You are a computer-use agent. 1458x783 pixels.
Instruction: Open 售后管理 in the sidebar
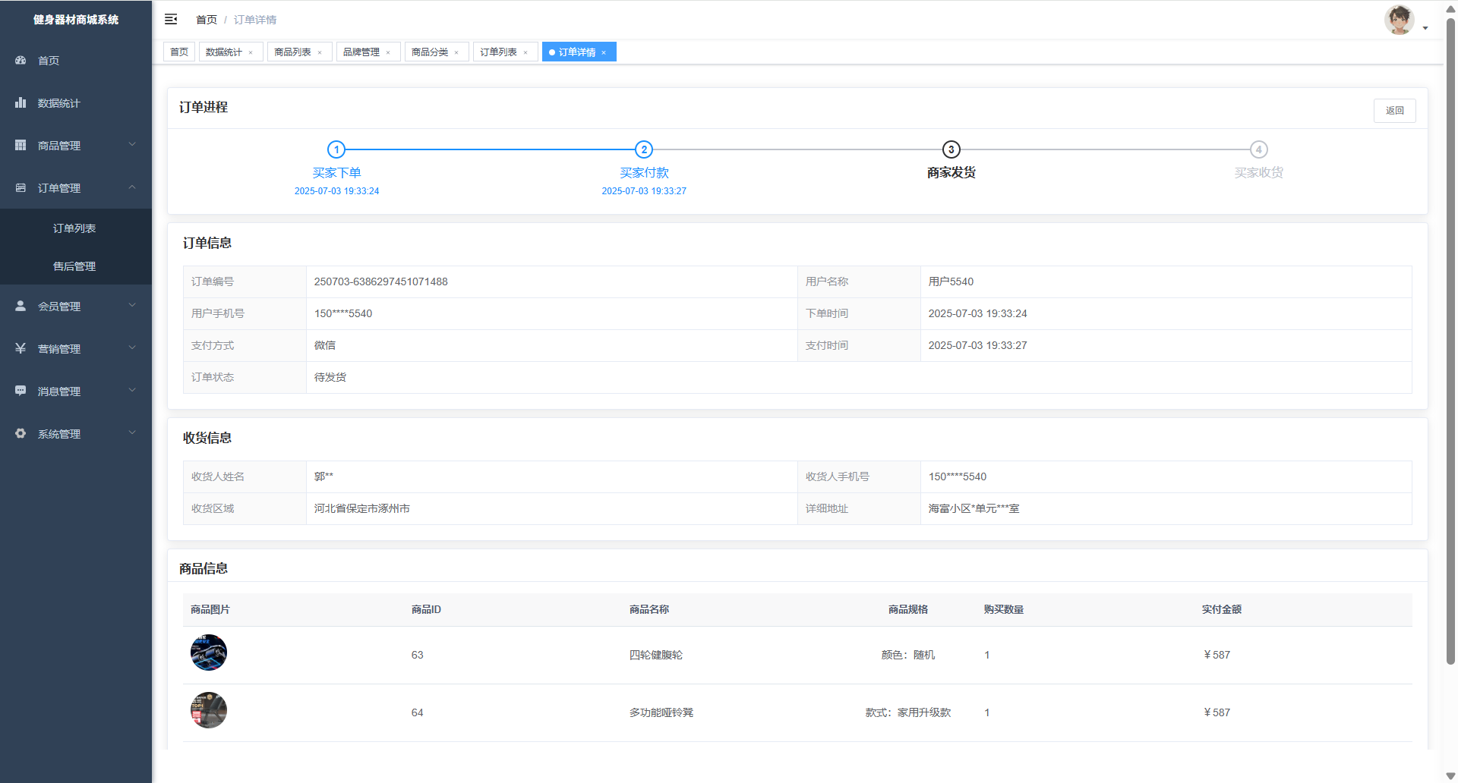click(74, 266)
